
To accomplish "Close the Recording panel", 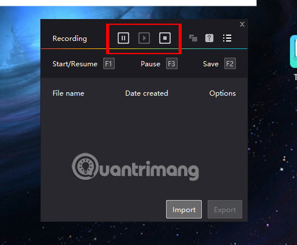I will tap(242, 24).
